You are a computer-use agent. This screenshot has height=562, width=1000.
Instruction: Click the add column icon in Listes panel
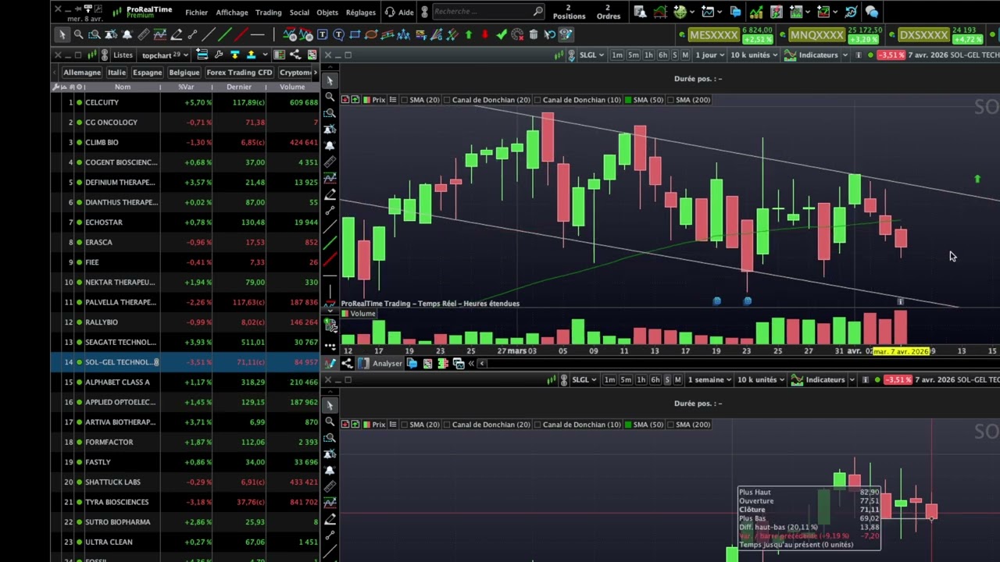(x=202, y=55)
